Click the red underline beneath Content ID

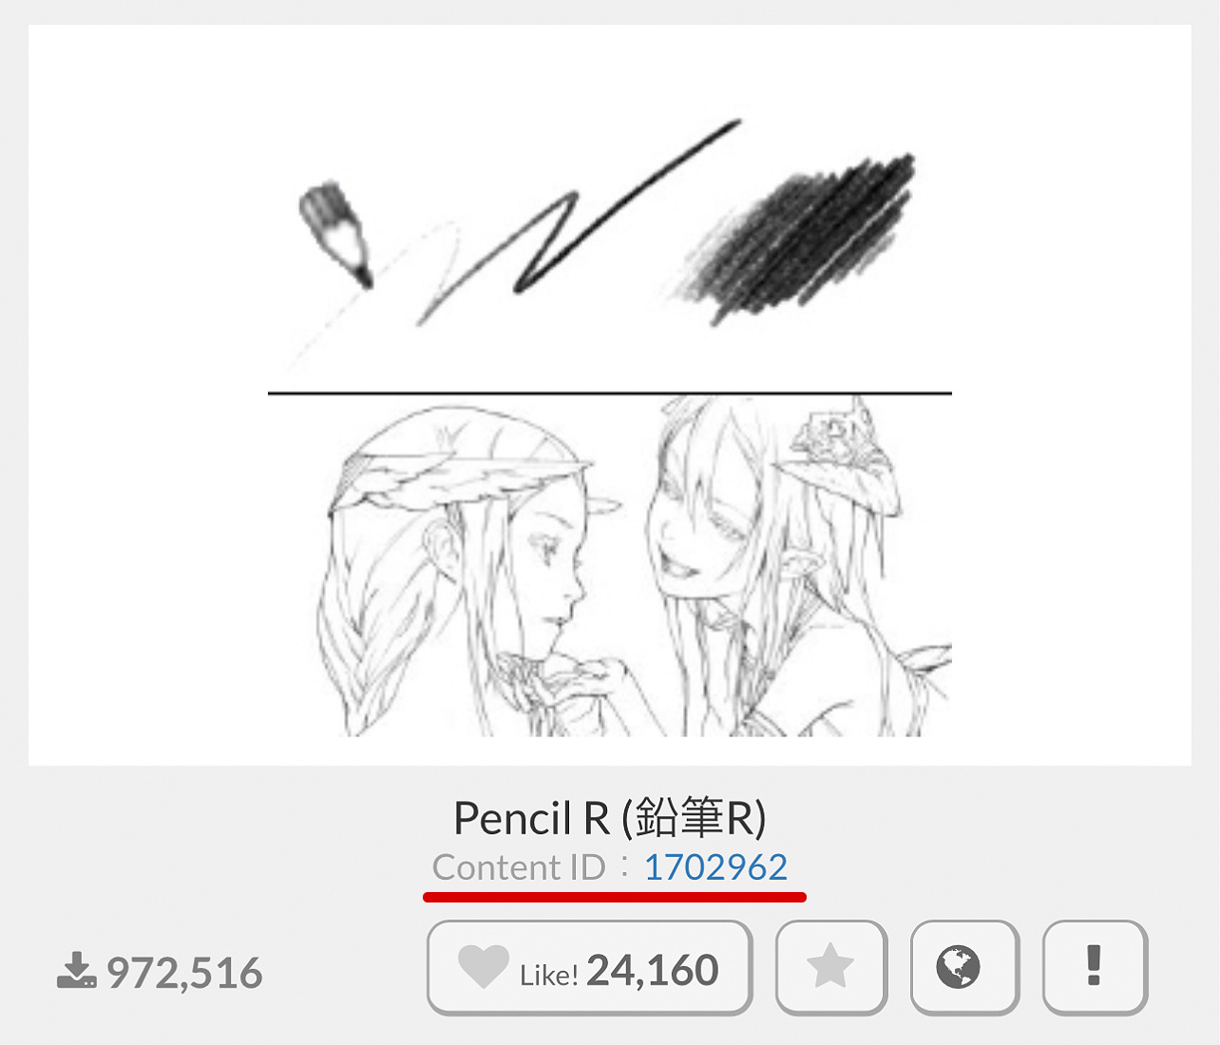(615, 896)
